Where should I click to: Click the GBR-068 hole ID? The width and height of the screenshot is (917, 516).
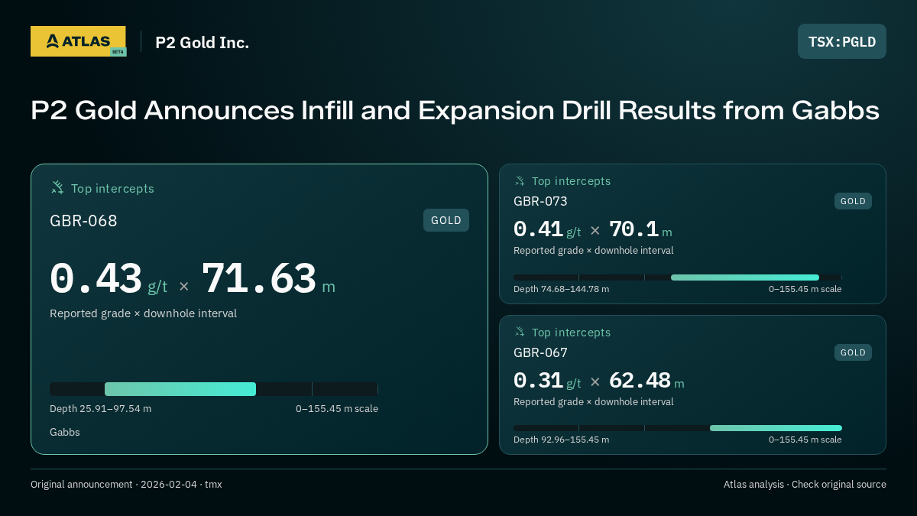83,221
